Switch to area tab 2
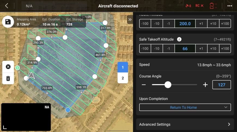Screen dimensions: 237x132 click(123, 78)
